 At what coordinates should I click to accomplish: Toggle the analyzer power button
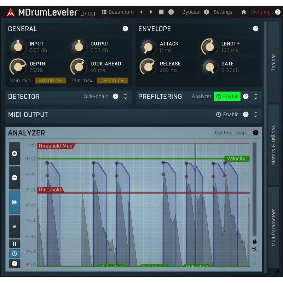15,254
